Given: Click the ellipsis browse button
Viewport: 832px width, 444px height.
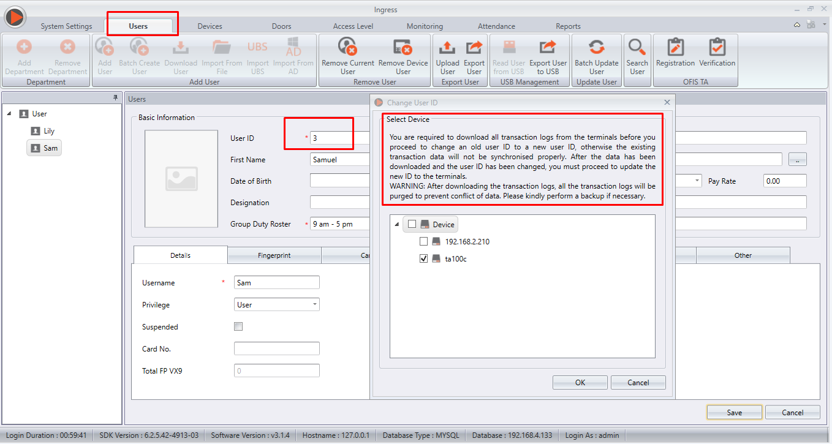Looking at the screenshot, I should tap(797, 160).
